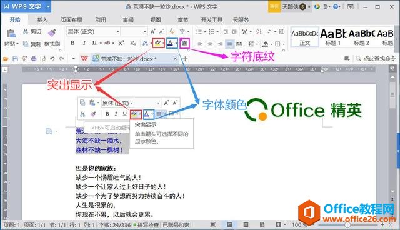
Task: Click the sort icon in paragraph group
Action: (x=259, y=32)
